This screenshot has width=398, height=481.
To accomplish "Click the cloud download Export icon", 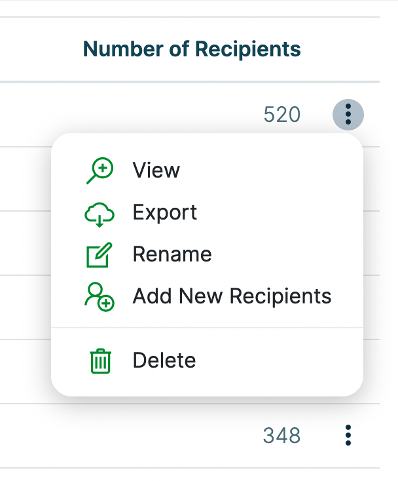I will 99,213.
